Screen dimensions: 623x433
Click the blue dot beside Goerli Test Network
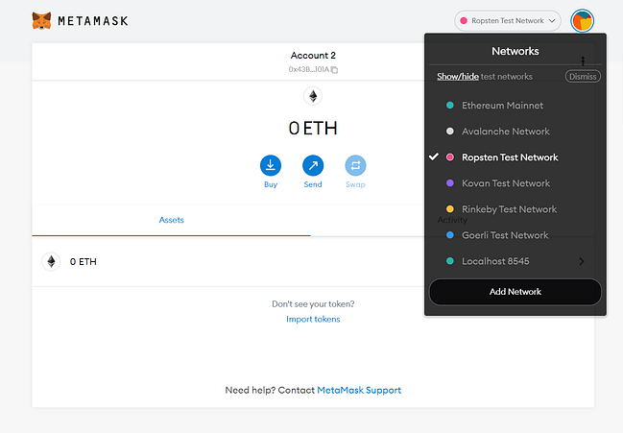450,235
